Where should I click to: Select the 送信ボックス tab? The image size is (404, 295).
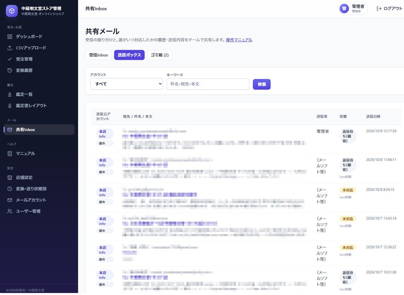tap(129, 55)
